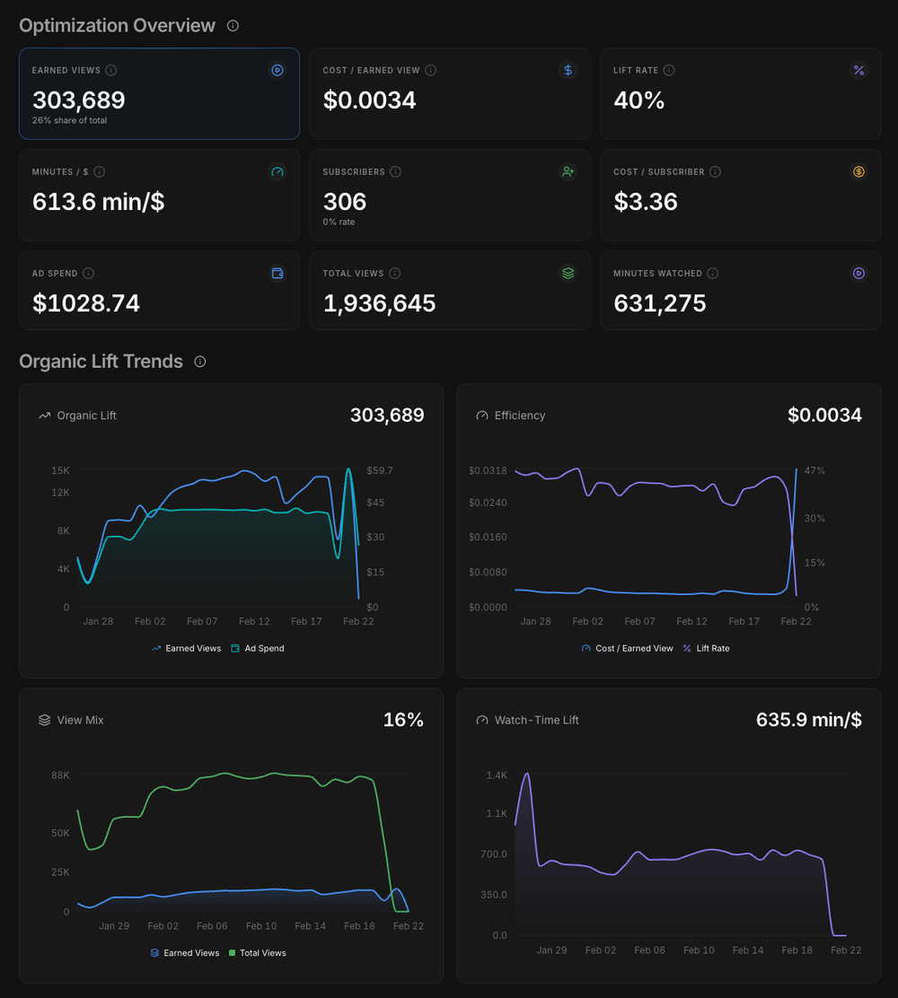898x998 pixels.
Task: Click the coin icon on Cost / Subscriber card
Action: 858,171
